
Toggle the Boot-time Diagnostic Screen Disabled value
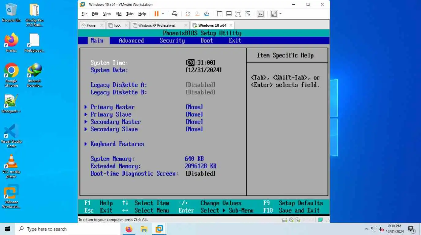(x=201, y=173)
